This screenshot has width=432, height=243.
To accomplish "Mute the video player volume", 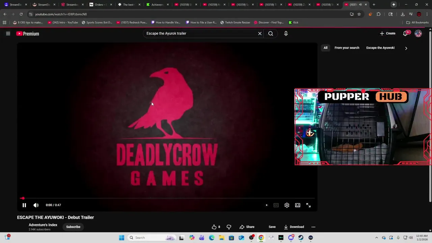I will click(x=36, y=205).
